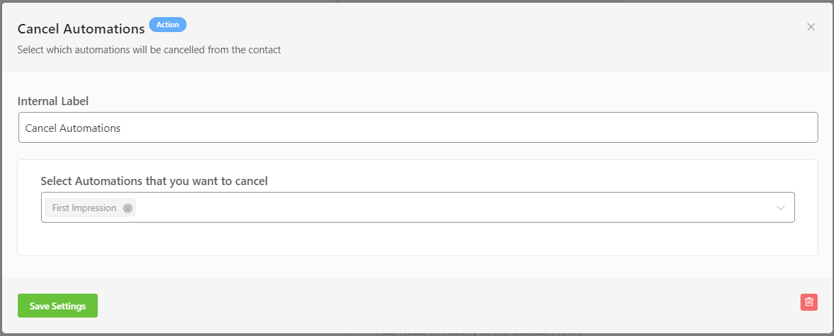
Task: Click the white automations selection card
Action: click(418, 239)
